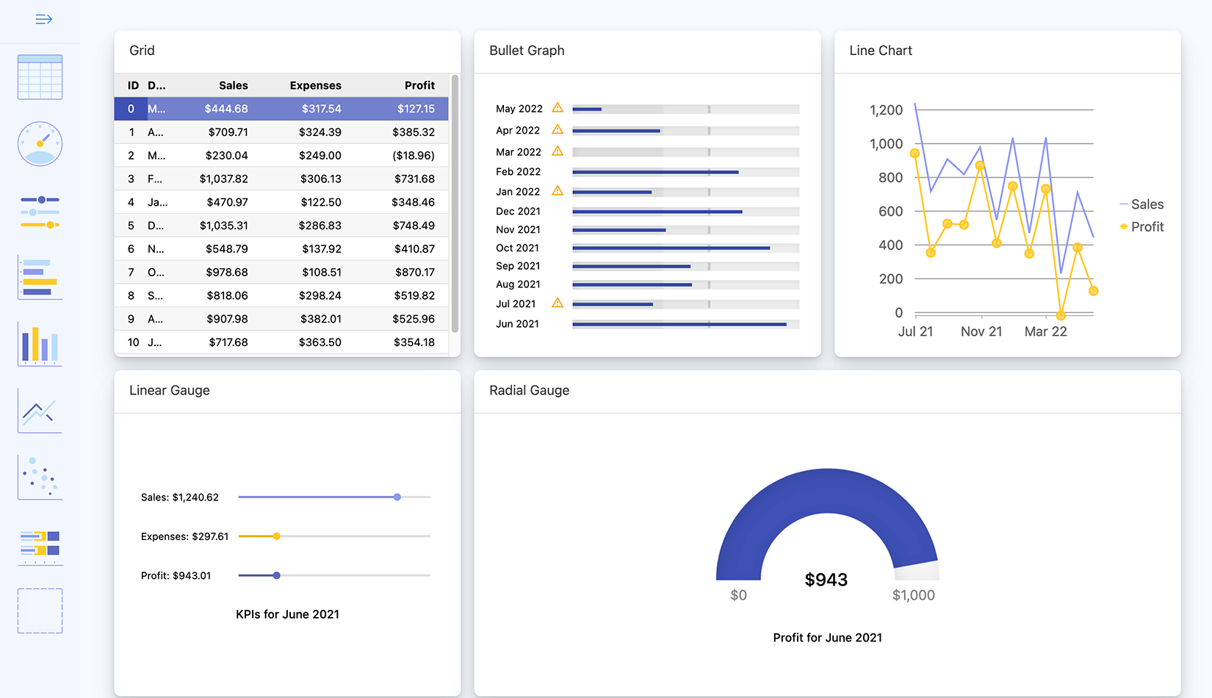Sort the grid by the Profit column header
Viewport: 1212px width, 698px height.
point(419,85)
